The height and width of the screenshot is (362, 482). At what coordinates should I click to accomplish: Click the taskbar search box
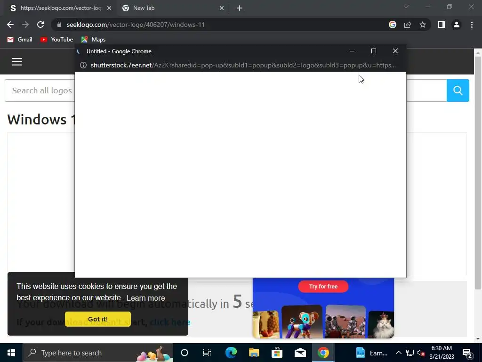tap(98, 353)
